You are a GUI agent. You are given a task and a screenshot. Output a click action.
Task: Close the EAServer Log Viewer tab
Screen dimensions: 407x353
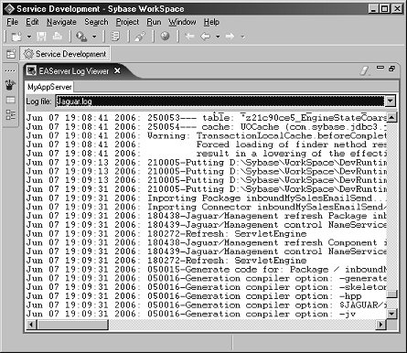pyautogui.click(x=117, y=70)
